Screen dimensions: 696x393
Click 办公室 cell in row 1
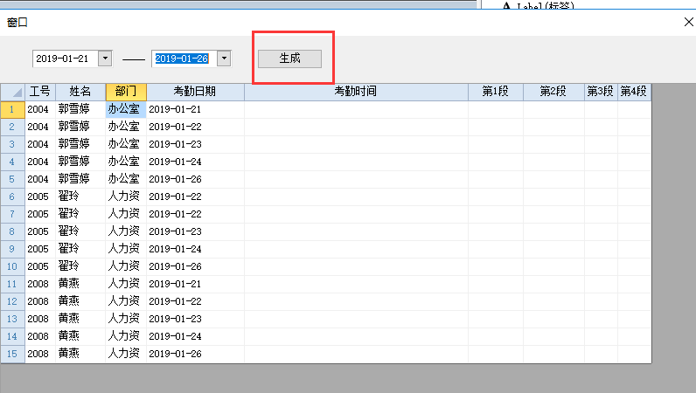point(126,109)
